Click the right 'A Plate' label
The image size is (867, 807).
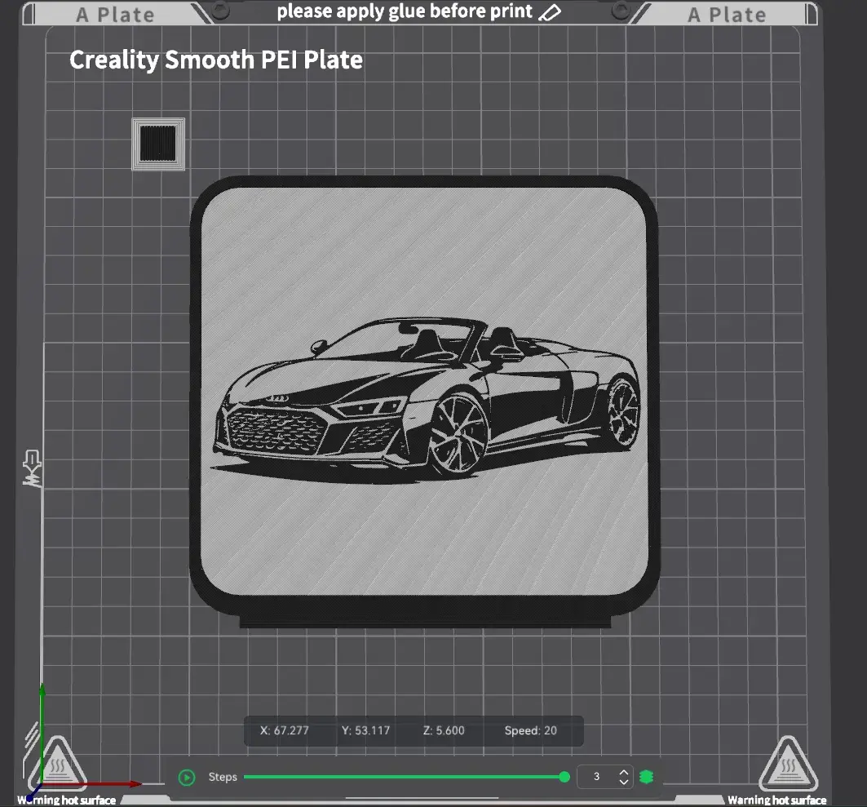(727, 15)
